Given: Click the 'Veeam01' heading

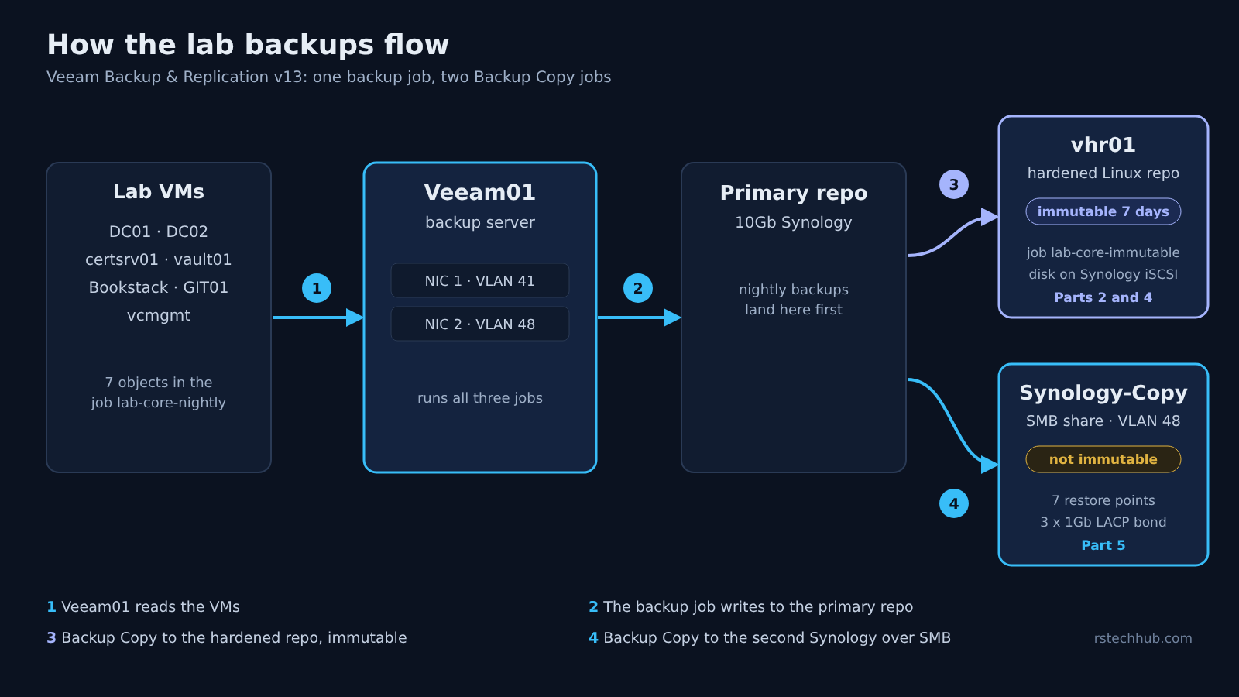Looking at the screenshot, I should click(x=480, y=192).
